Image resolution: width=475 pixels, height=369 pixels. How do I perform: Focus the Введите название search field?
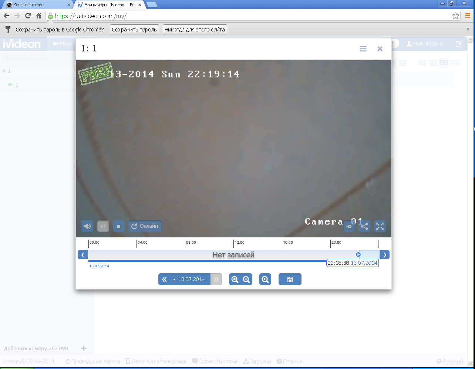[38, 58]
